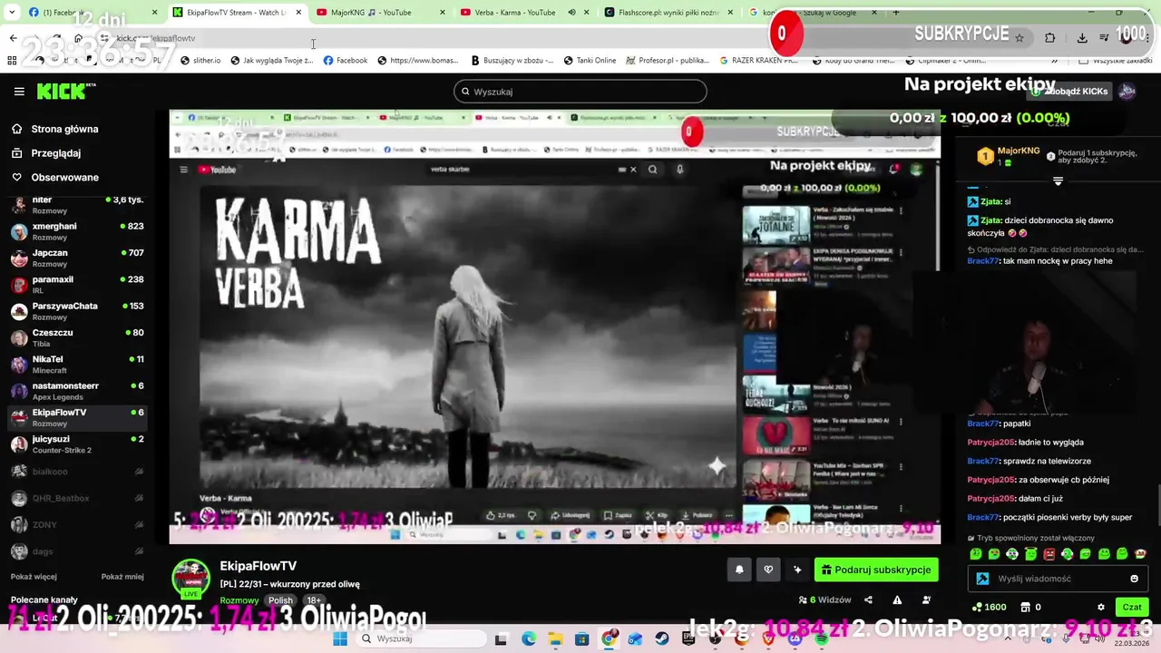Image resolution: width=1161 pixels, height=653 pixels.
Task: Open Spotify from the taskbar
Action: click(822, 638)
